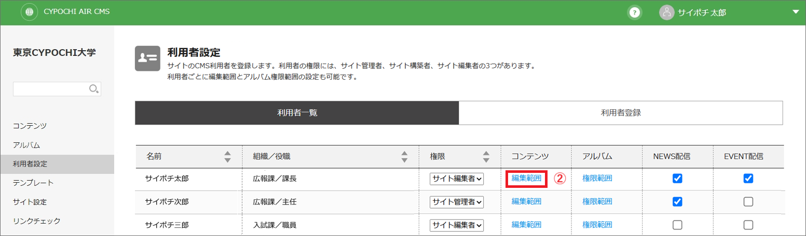
Task: Open テンプレート in the sidebar
Action: tap(33, 183)
